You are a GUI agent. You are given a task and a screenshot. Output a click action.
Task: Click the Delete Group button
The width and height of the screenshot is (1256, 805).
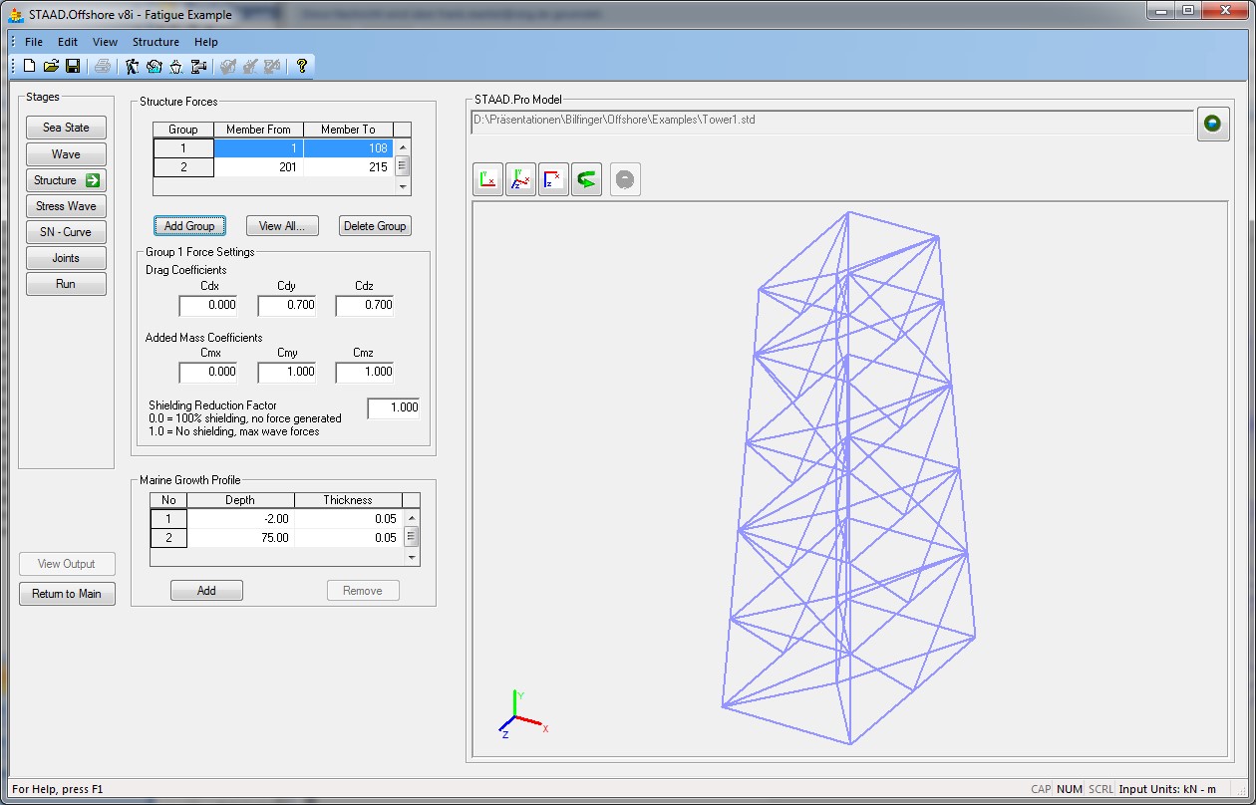[x=374, y=226]
